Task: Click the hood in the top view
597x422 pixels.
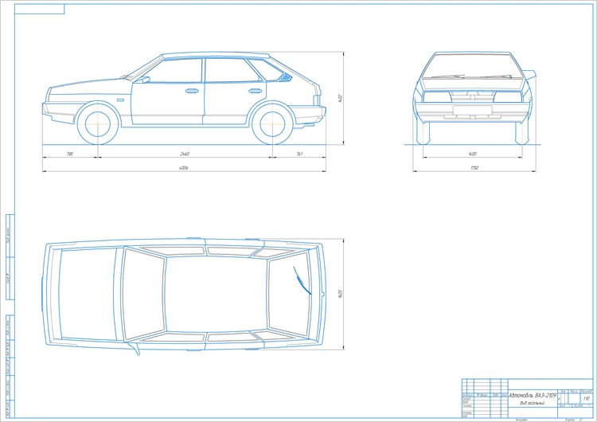Action: (x=88, y=294)
